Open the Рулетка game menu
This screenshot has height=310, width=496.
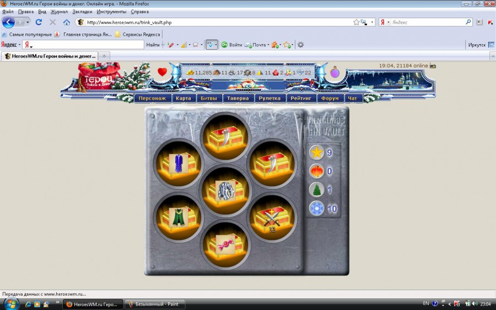coord(269,98)
